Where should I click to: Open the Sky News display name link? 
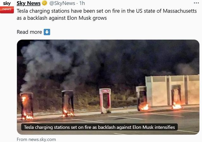(x=29, y=3)
